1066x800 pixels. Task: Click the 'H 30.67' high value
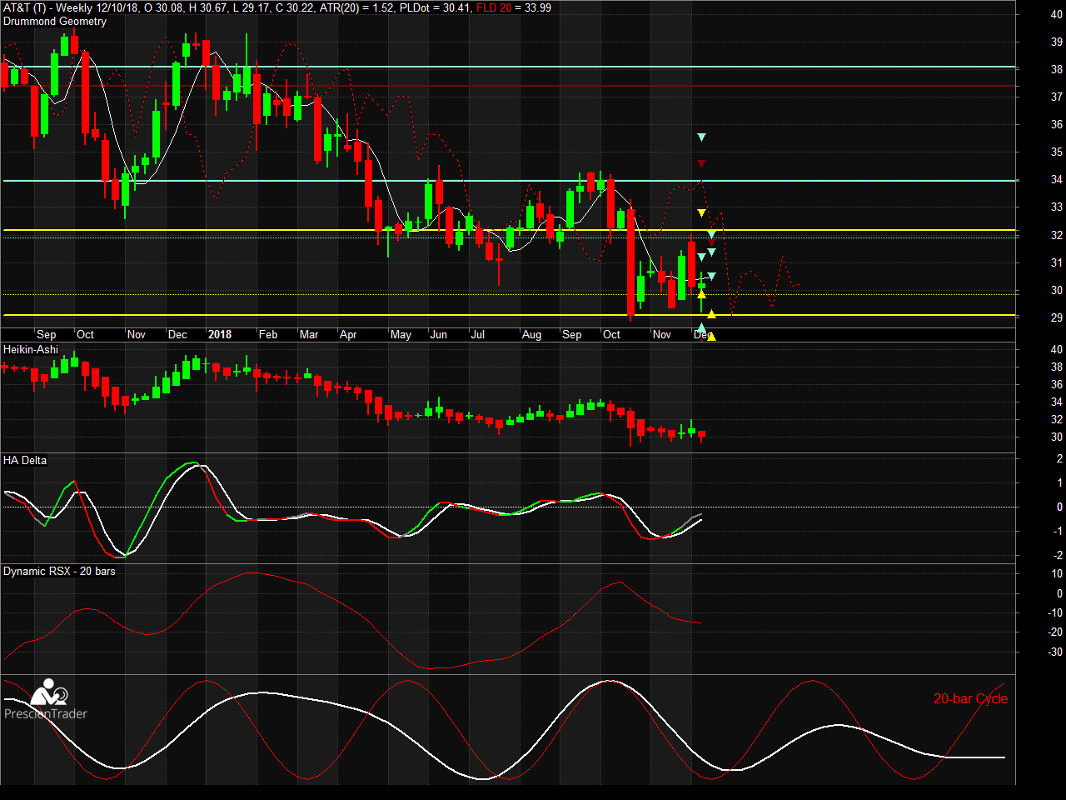click(209, 7)
